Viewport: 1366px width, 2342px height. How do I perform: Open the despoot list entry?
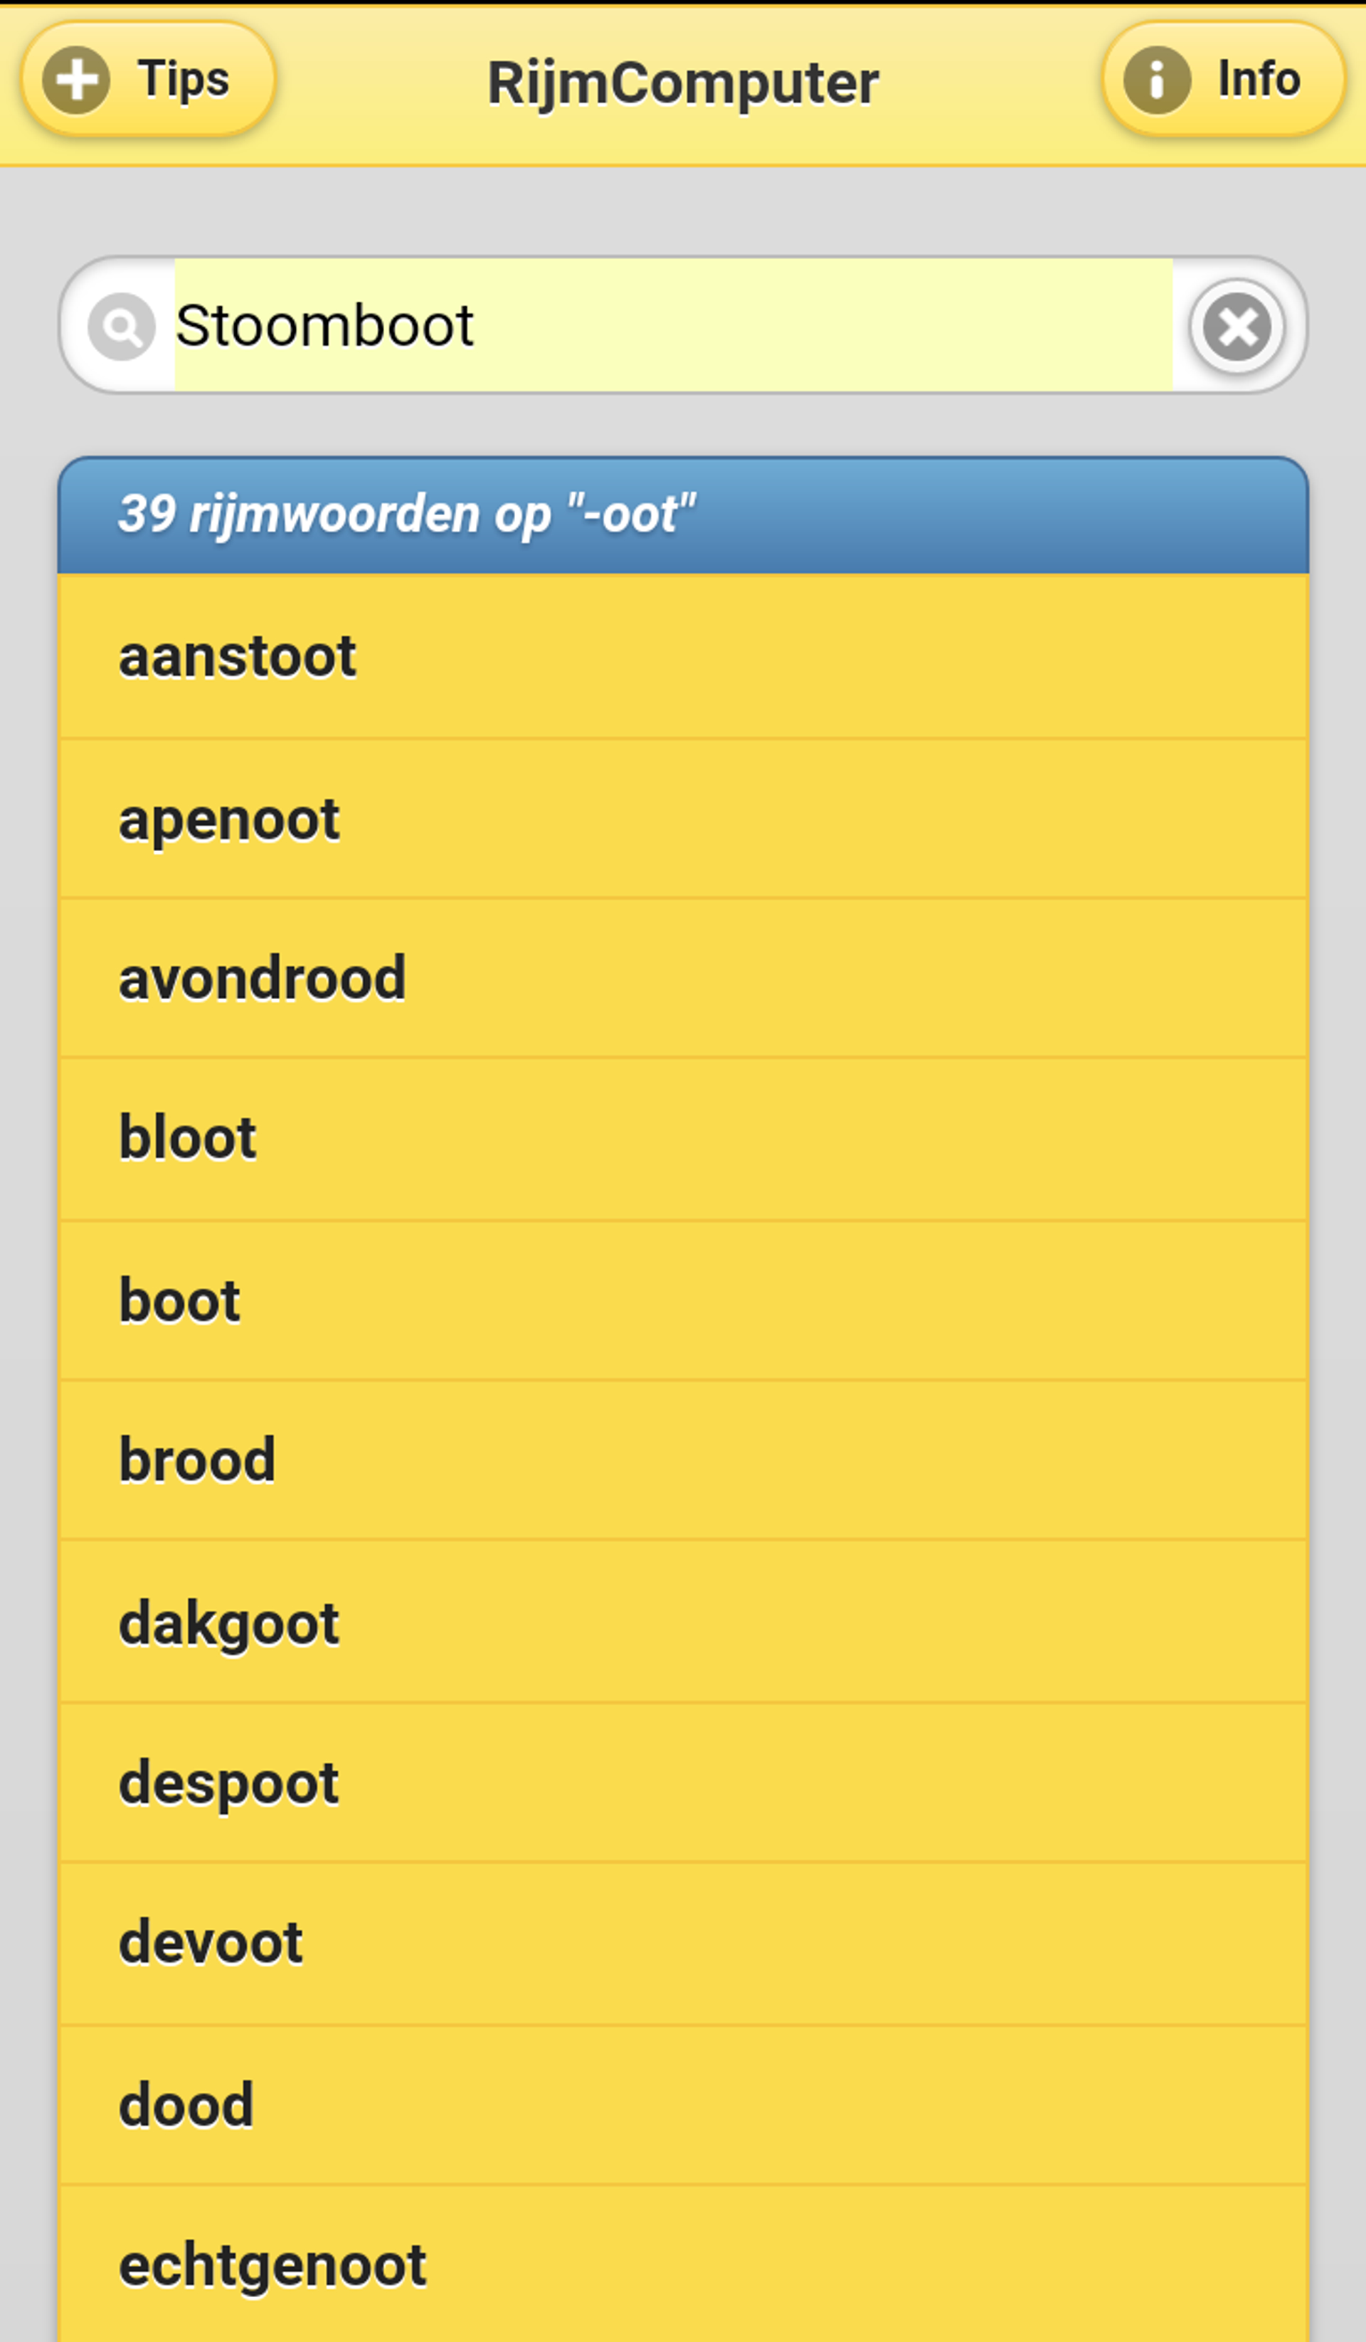(x=683, y=1783)
